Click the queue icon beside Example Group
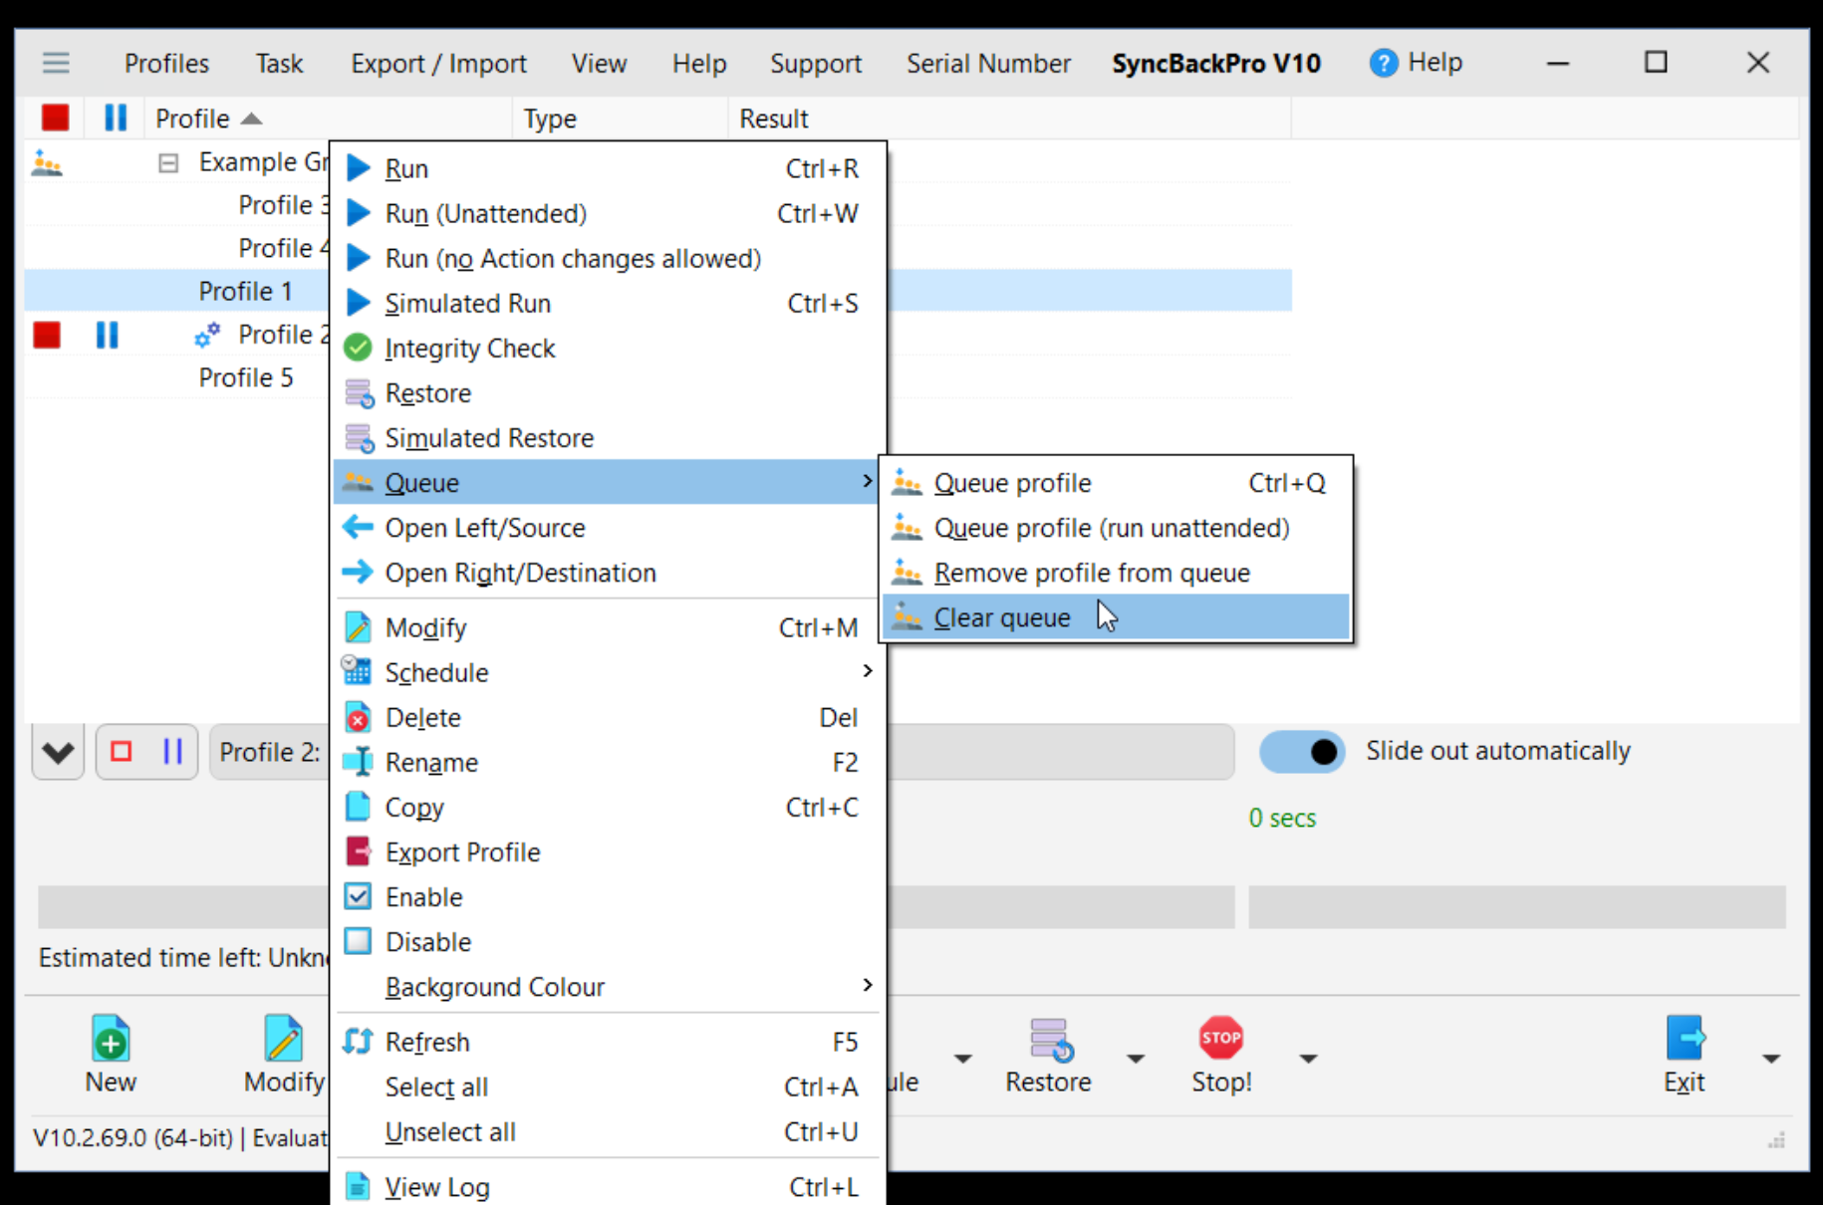This screenshot has width=1823, height=1205. click(46, 162)
